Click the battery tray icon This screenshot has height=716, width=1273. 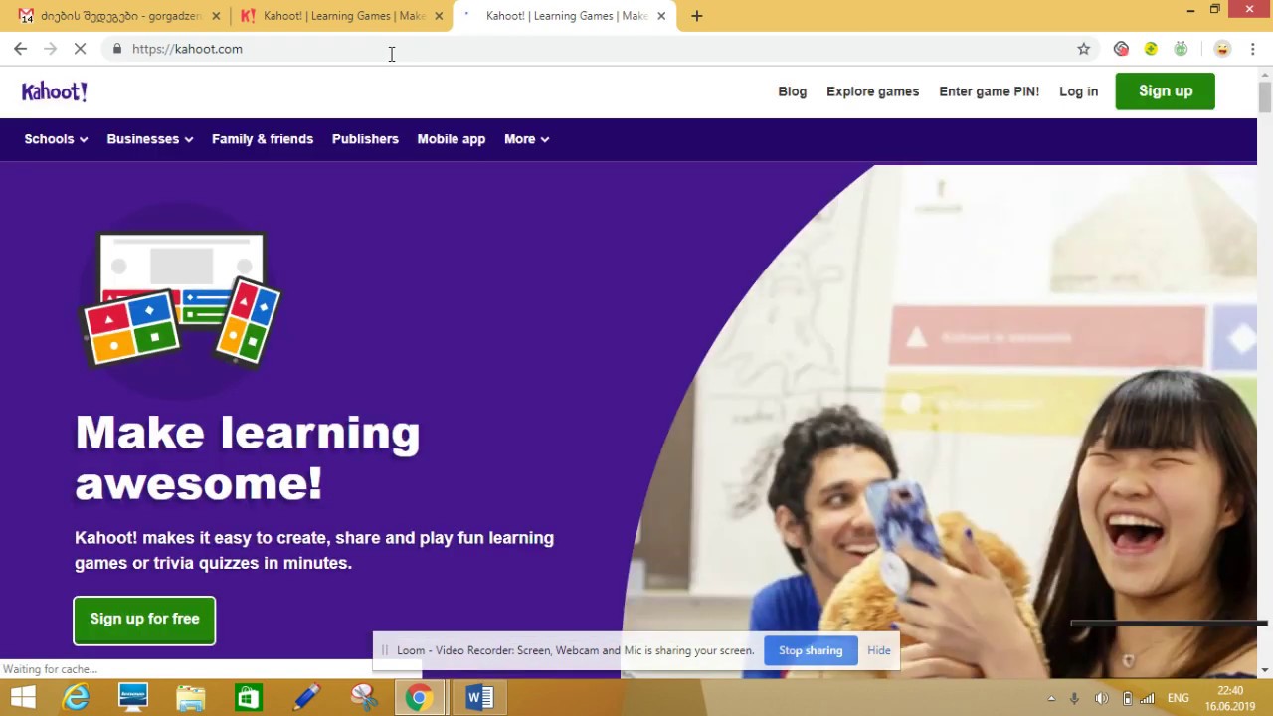(1127, 698)
